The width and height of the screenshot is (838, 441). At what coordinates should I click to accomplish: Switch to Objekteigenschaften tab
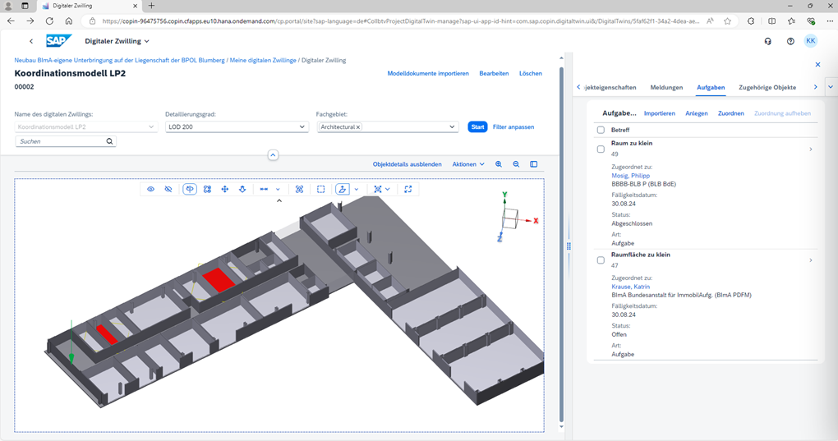coord(610,88)
